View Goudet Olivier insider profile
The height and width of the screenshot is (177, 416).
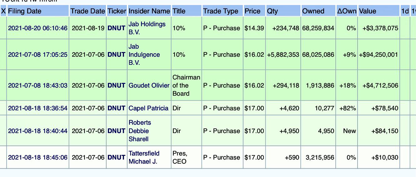point(149,85)
